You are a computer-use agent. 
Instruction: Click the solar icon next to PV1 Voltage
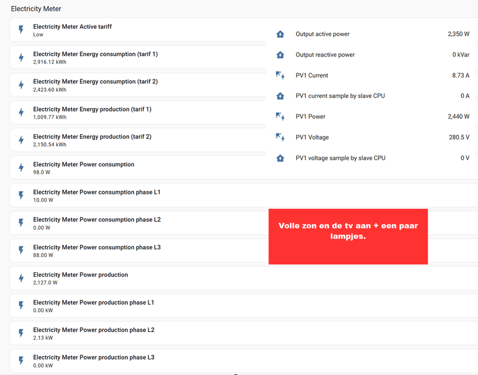[280, 138]
